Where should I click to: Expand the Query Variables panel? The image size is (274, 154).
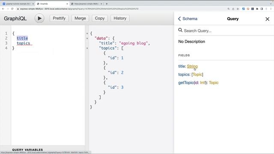[27, 150]
